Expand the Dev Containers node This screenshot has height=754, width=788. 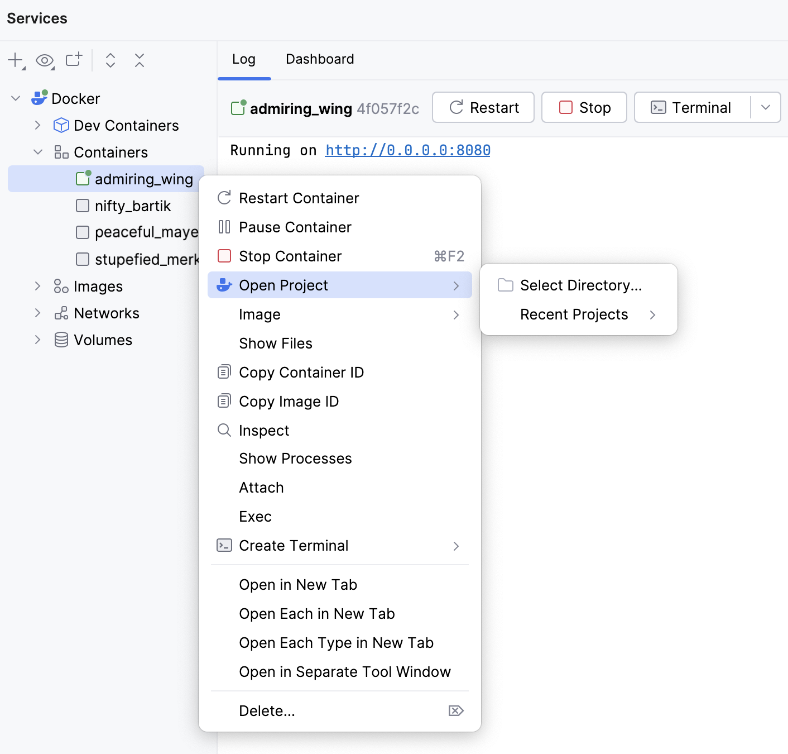[x=37, y=125]
